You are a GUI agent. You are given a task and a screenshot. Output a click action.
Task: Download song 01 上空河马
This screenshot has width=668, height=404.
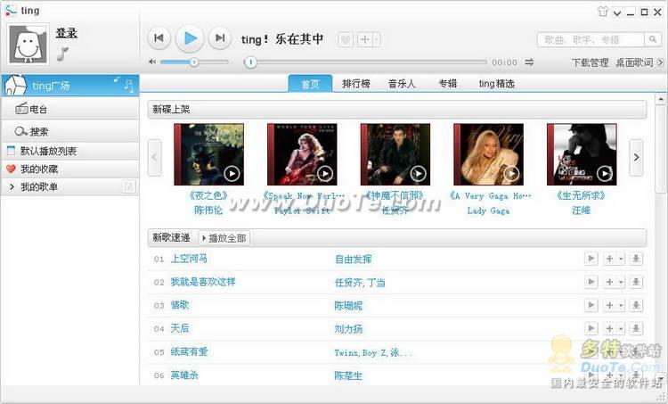[x=636, y=259]
